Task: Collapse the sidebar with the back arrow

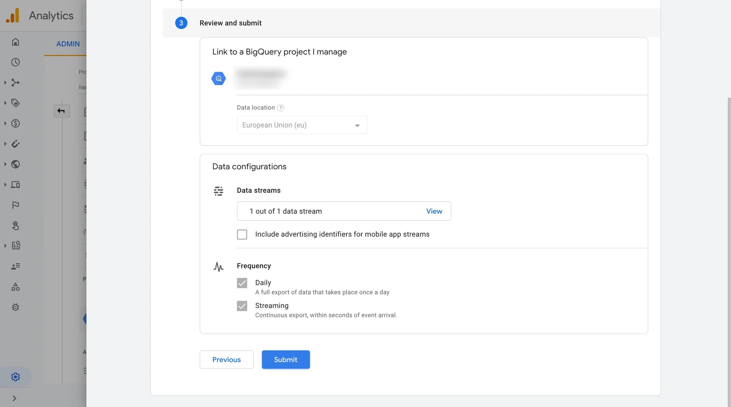Action: [x=62, y=111]
